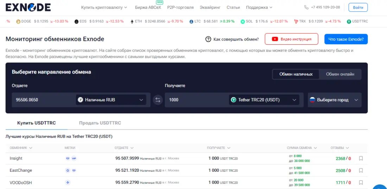Sort table by ОБМЕННИК column
This screenshot has width=387, height=189.
(x=21, y=148)
